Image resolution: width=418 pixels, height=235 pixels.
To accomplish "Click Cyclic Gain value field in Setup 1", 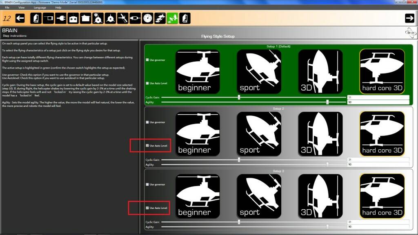I will [x=378, y=97].
